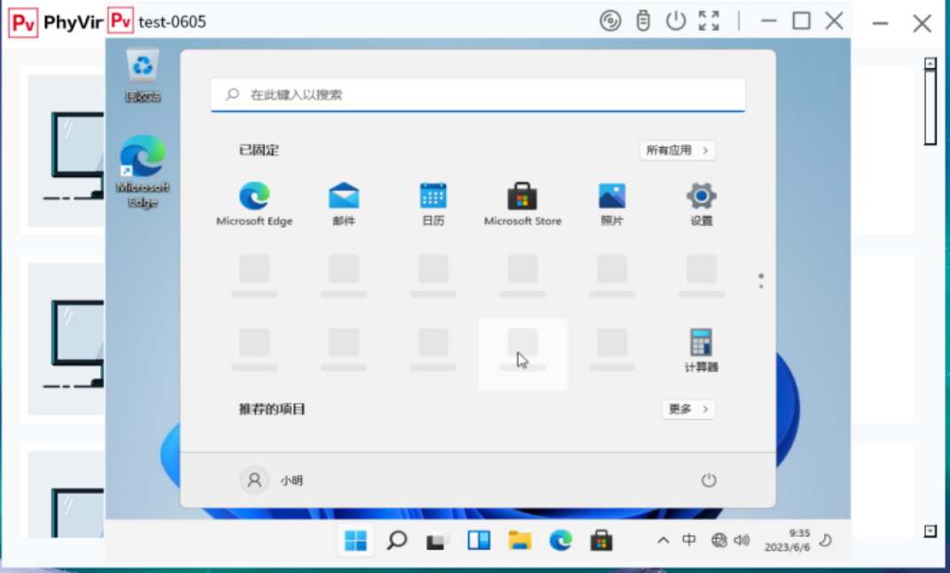
Task: Open volume control from the speaker icon
Action: pyautogui.click(x=744, y=540)
